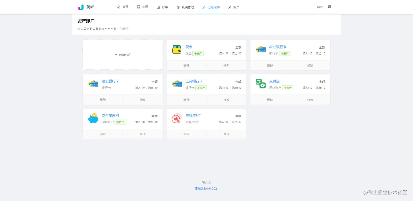
Task: Click 金额 label on the 应收/应付 card
Action: 238,116
